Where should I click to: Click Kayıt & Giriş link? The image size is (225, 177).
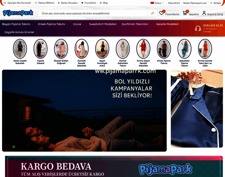coord(215,14)
